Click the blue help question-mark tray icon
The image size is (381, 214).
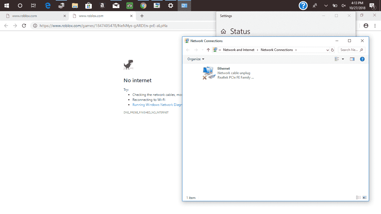click(x=303, y=5)
